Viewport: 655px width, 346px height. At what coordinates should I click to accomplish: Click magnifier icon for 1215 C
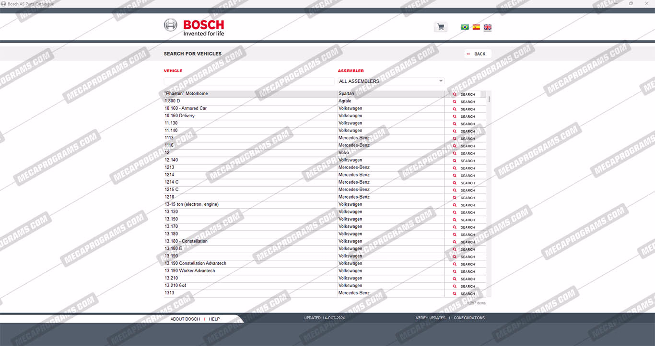pos(455,190)
